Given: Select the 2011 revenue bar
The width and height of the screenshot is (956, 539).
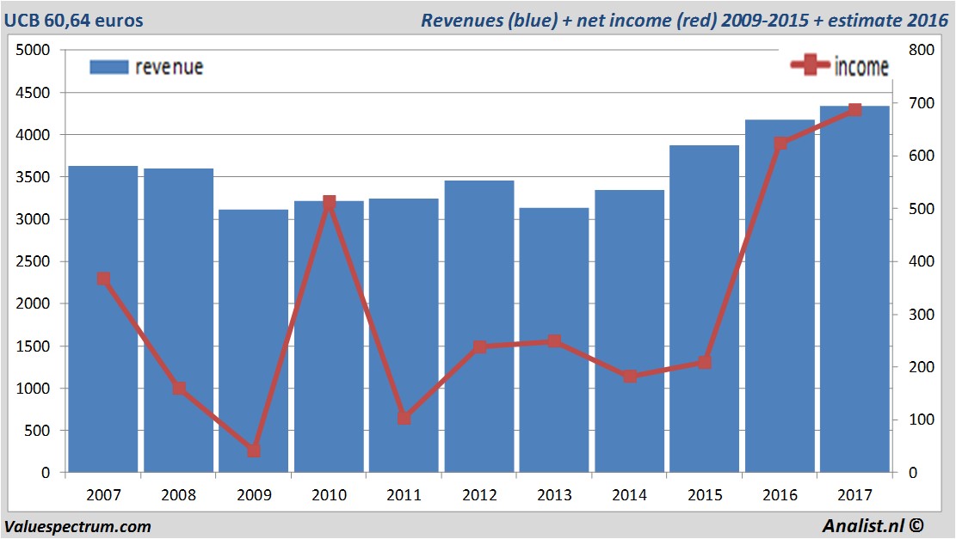Looking at the screenshot, I should (x=404, y=335).
